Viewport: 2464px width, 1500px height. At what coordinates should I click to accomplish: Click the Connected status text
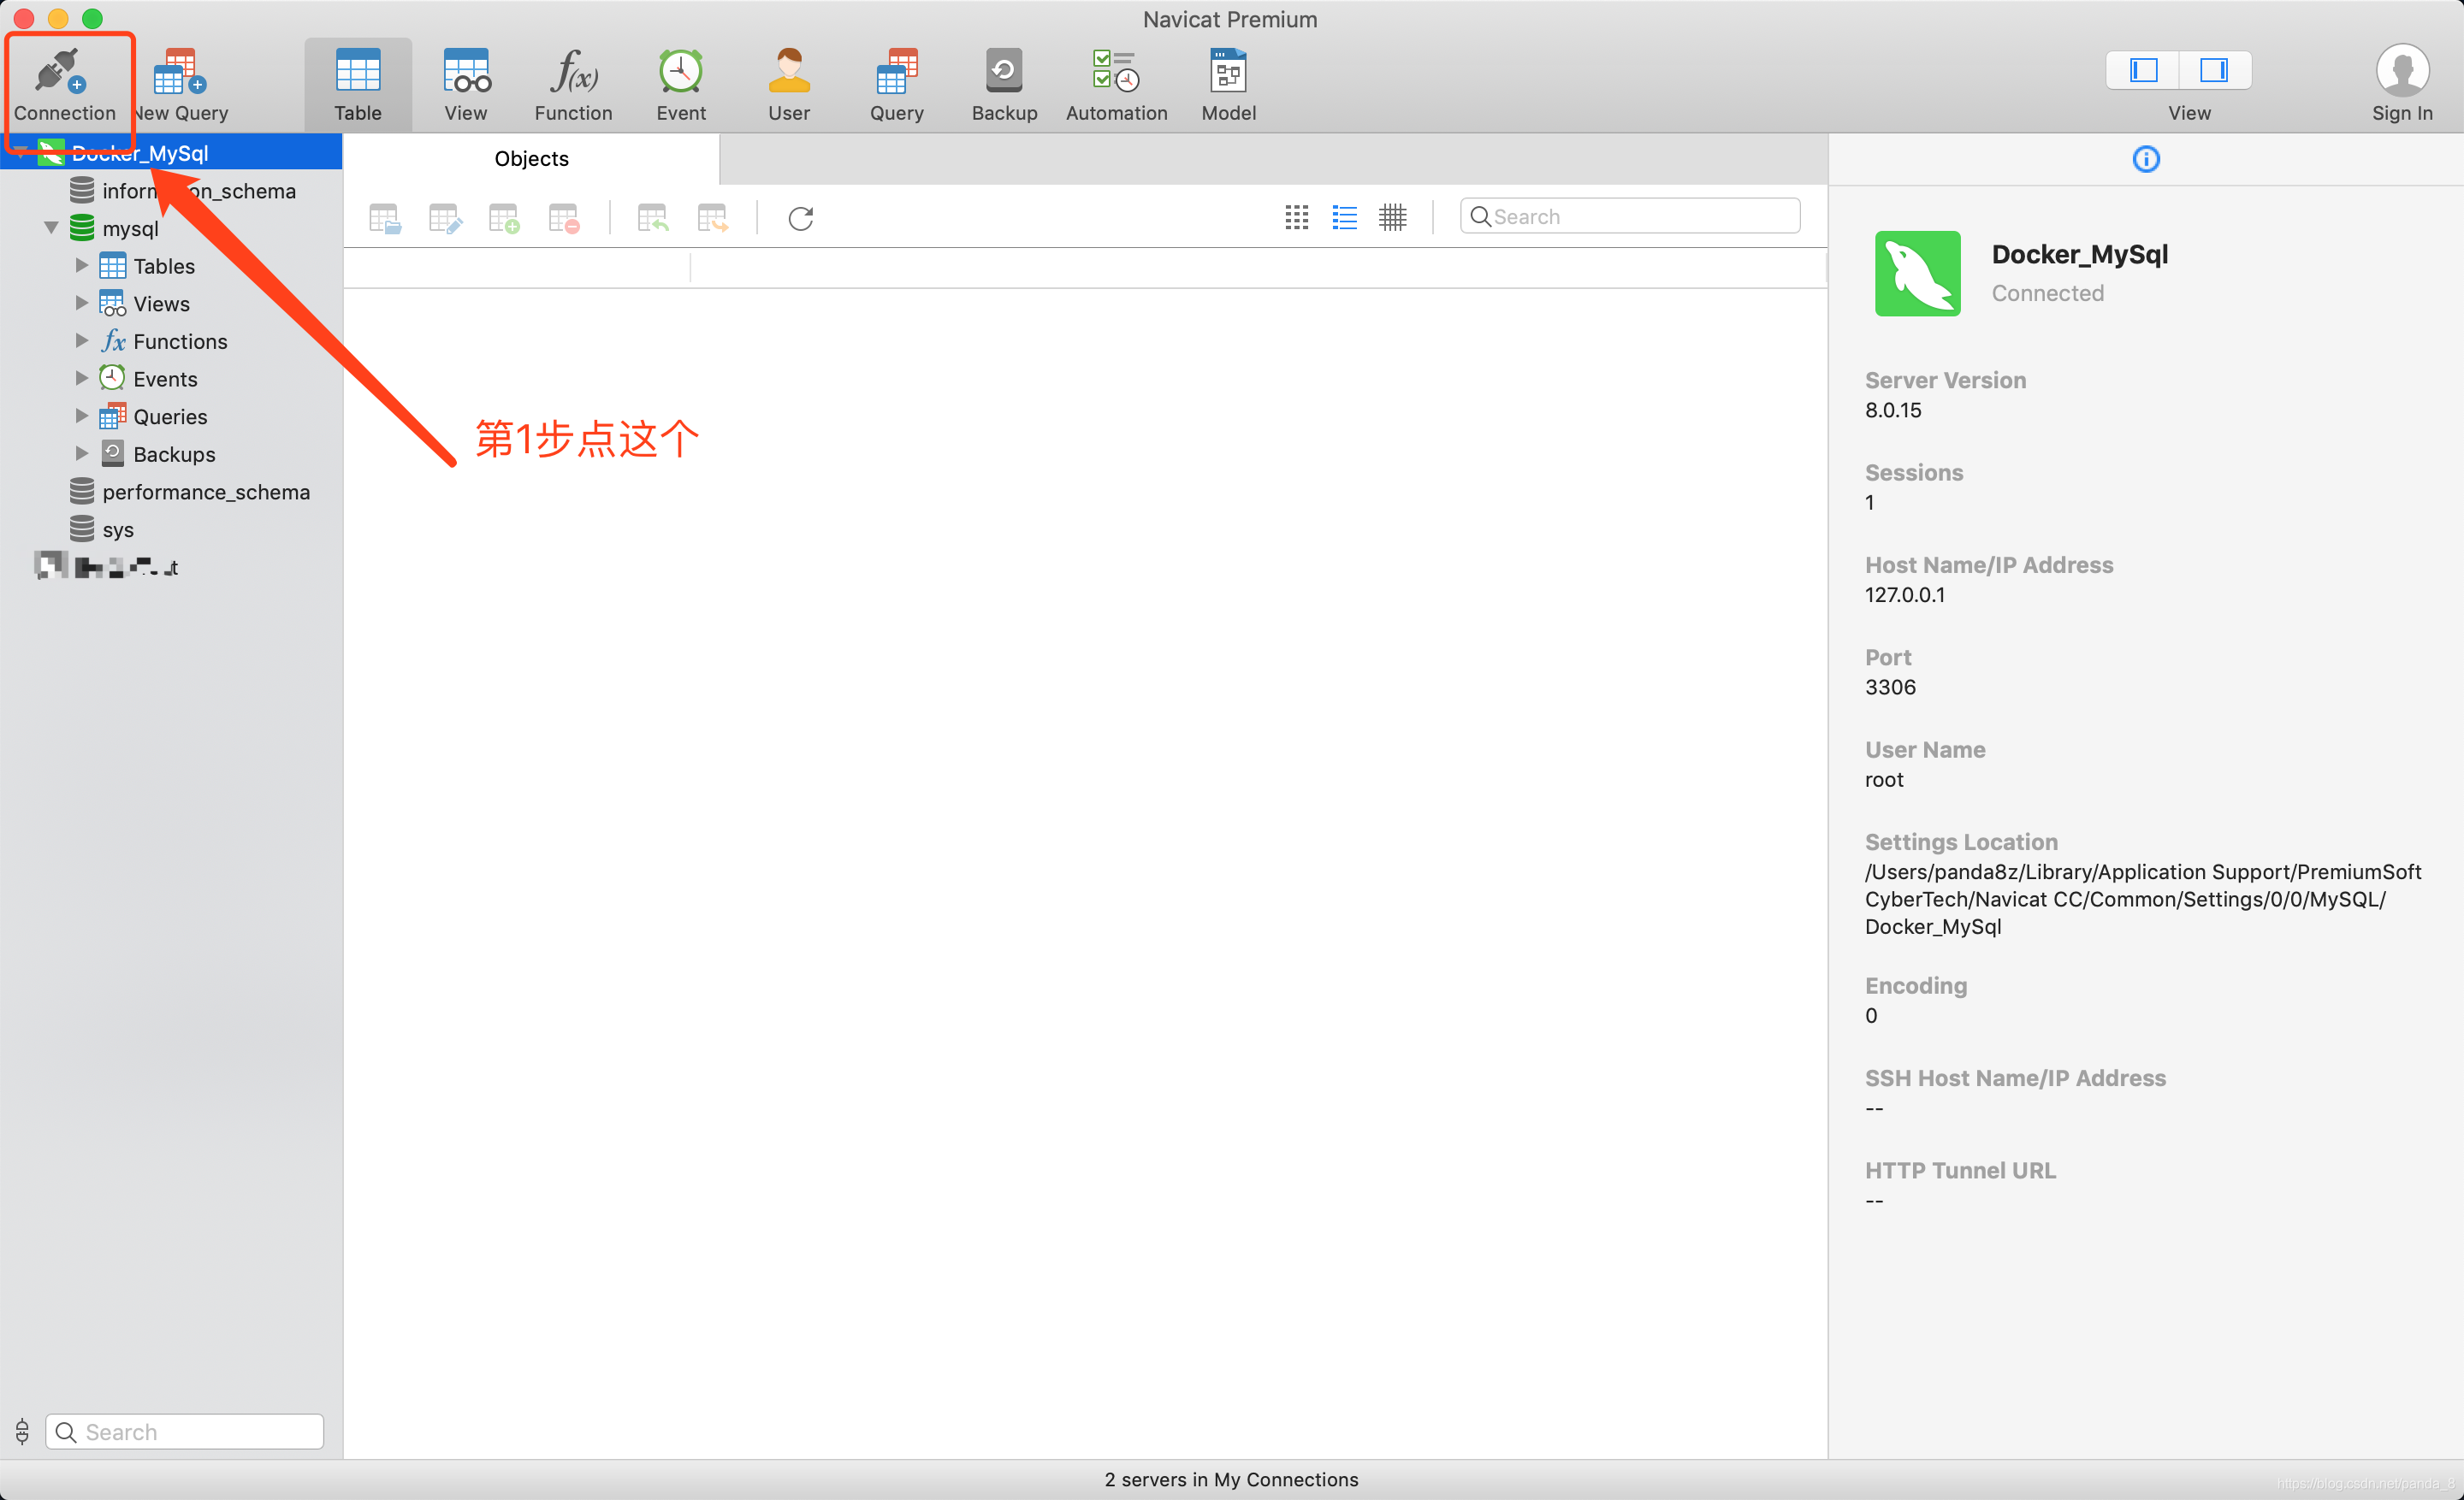[2047, 292]
